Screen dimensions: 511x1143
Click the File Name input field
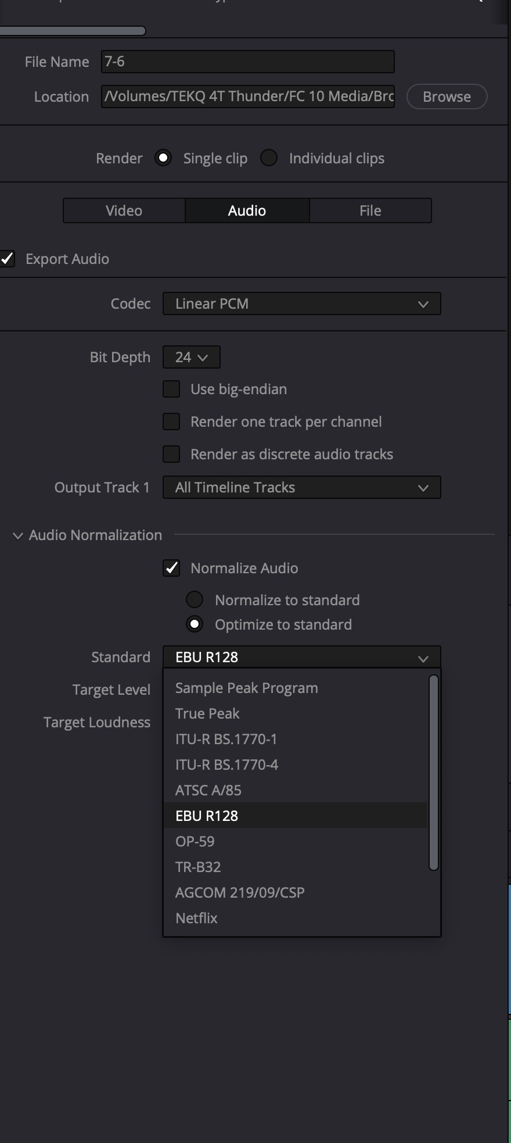[247, 62]
